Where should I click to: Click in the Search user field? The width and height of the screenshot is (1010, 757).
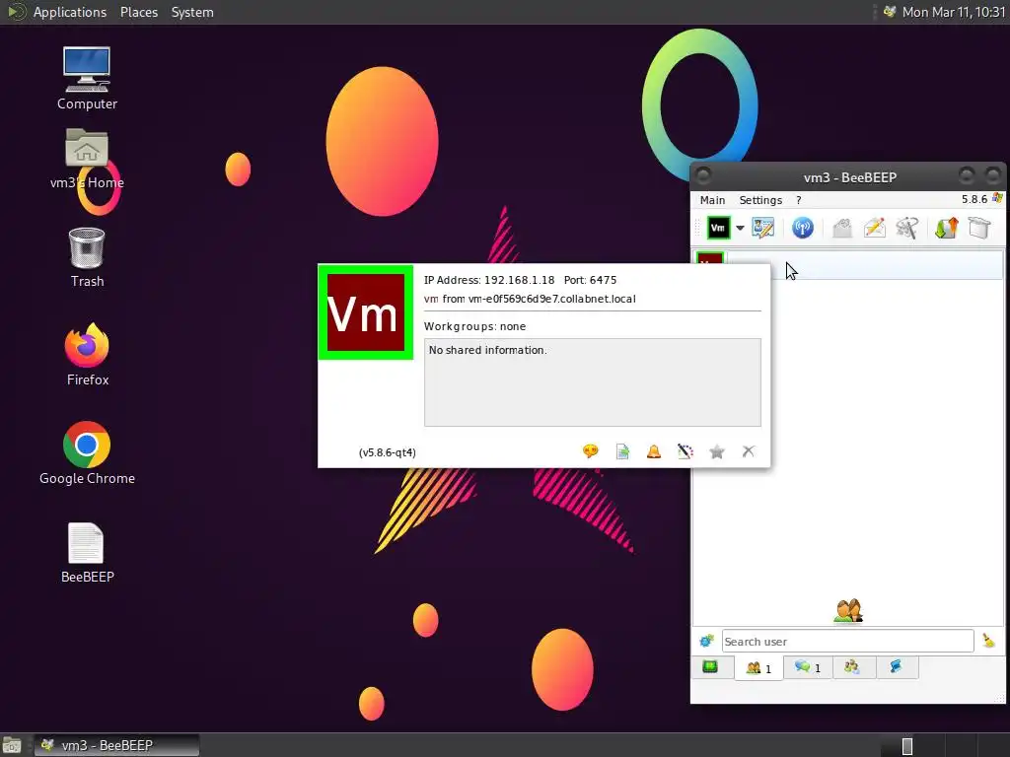pyautogui.click(x=847, y=641)
